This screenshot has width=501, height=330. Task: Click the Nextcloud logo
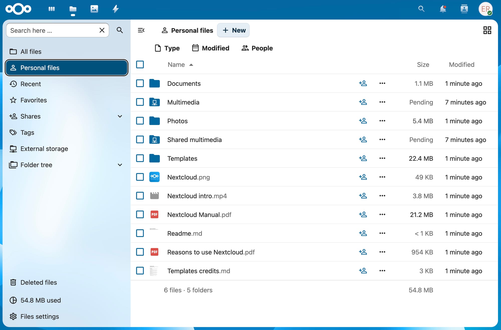(18, 9)
